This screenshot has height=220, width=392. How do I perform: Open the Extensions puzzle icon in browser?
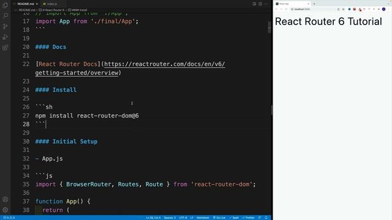(x=379, y=9)
